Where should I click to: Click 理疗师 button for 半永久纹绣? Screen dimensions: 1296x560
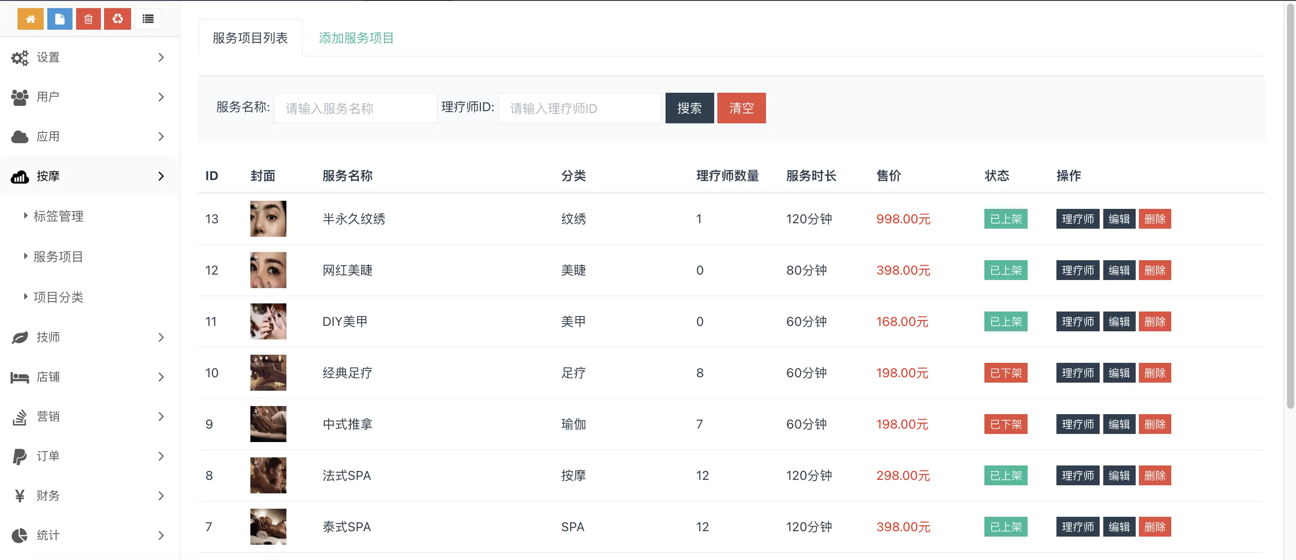1078,219
